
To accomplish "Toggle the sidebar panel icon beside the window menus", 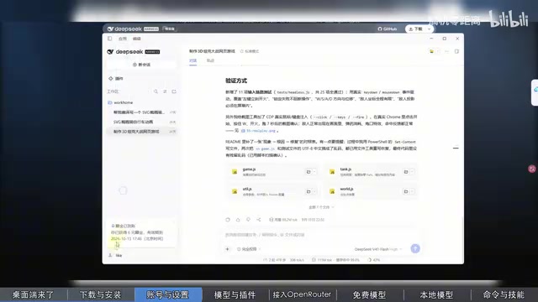I will [x=110, y=39].
